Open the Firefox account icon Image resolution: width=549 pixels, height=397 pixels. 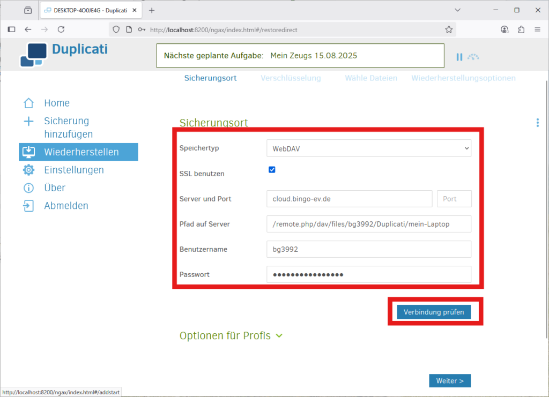tap(505, 29)
